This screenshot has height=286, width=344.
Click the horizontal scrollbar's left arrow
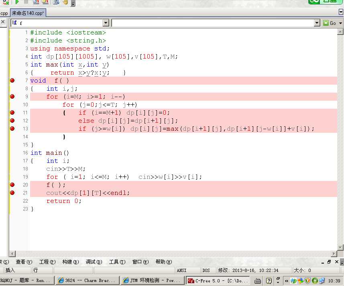12,254
